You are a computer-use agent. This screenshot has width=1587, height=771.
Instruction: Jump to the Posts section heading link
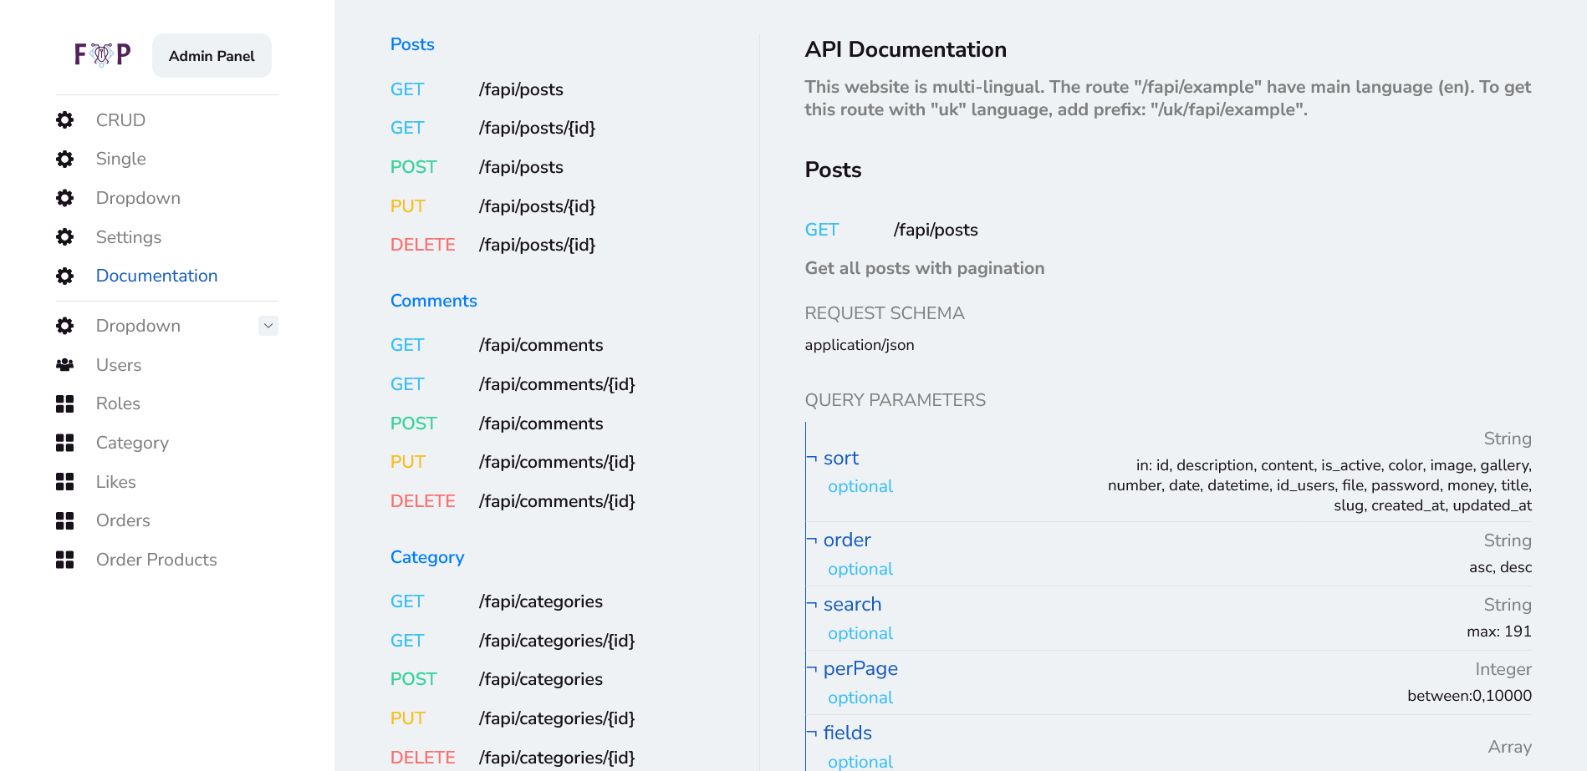point(412,44)
